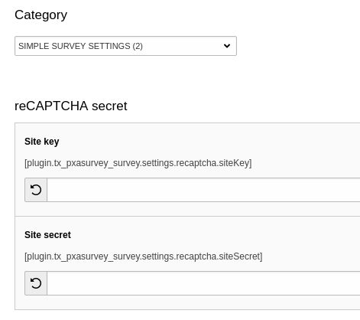Place cursor in text box under siteKey path
This screenshot has height=320, width=360.
tap(203, 190)
